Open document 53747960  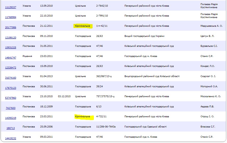point(10,98)
